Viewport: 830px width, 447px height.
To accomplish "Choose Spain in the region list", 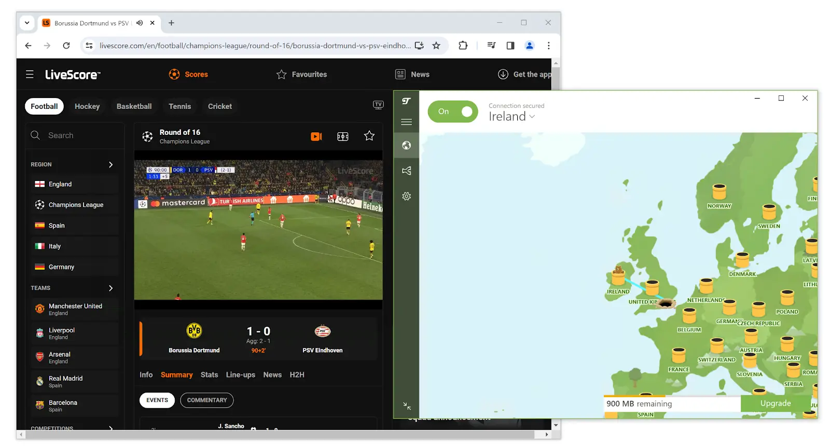I will (x=75, y=226).
